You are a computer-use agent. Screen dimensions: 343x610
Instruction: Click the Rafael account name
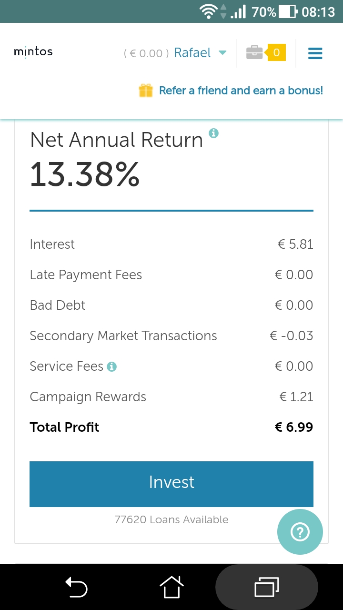point(192,53)
